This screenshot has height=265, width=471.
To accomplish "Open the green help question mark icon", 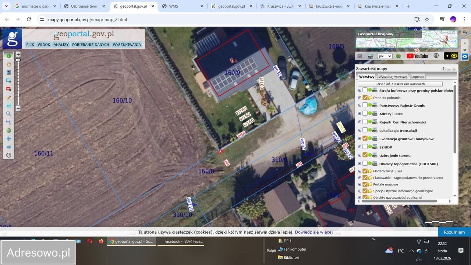I will tap(398, 56).
